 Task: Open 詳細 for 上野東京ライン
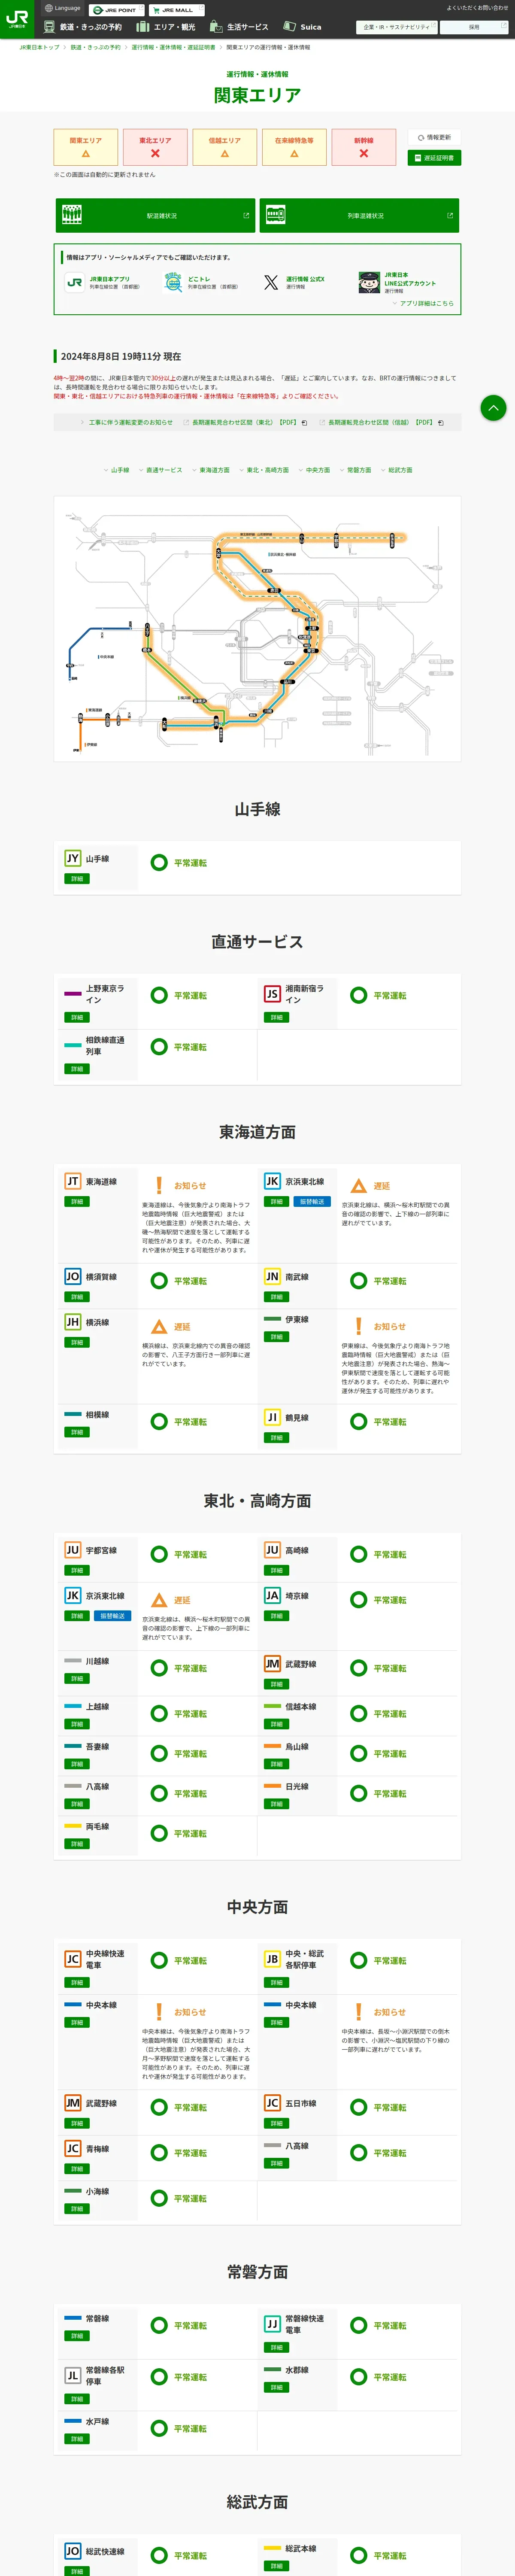point(77,1017)
